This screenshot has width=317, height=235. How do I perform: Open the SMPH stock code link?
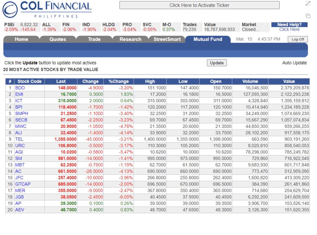[x=22, y=113]
